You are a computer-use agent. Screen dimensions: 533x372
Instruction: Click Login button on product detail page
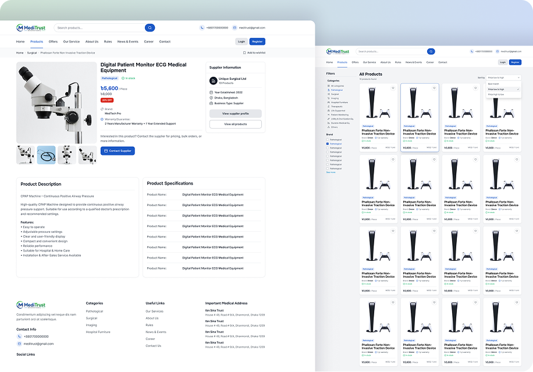point(241,41)
